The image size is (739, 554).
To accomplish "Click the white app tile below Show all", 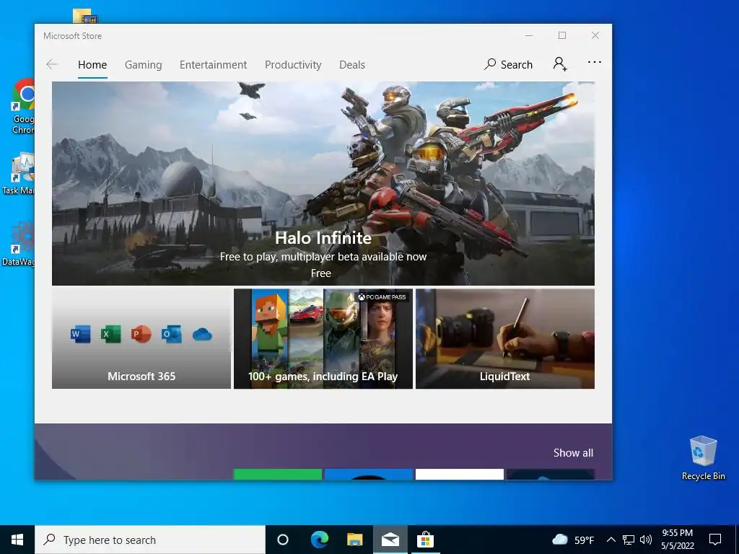I will [460, 475].
